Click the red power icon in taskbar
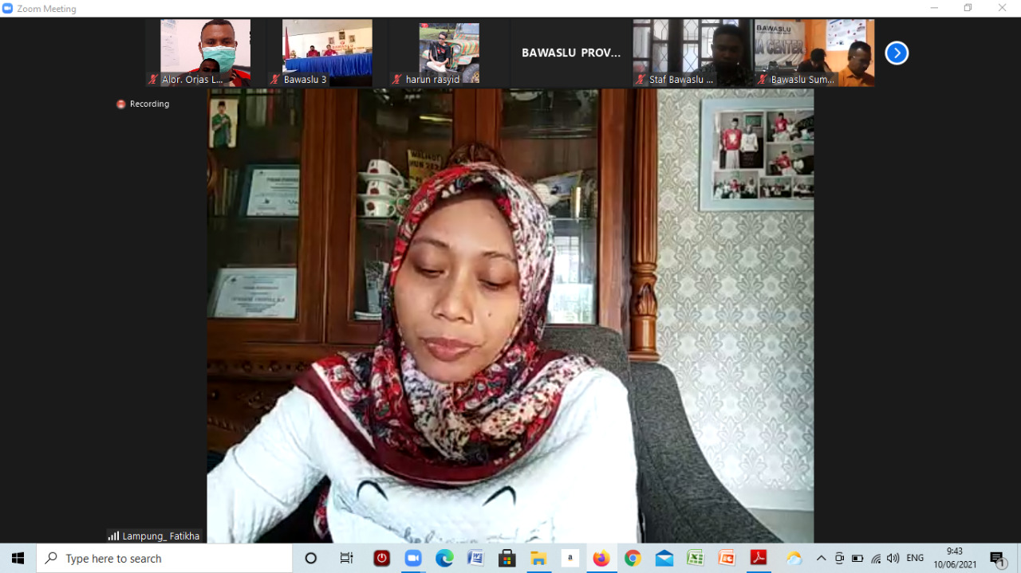Viewport: 1021px width, 573px height. [382, 559]
